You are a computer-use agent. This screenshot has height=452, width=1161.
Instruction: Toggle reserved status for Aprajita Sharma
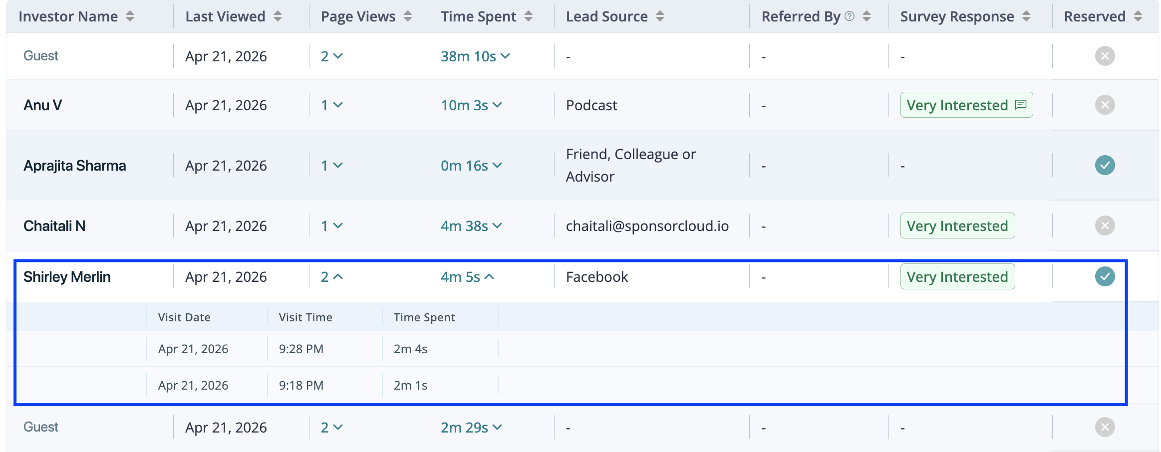pyautogui.click(x=1105, y=165)
